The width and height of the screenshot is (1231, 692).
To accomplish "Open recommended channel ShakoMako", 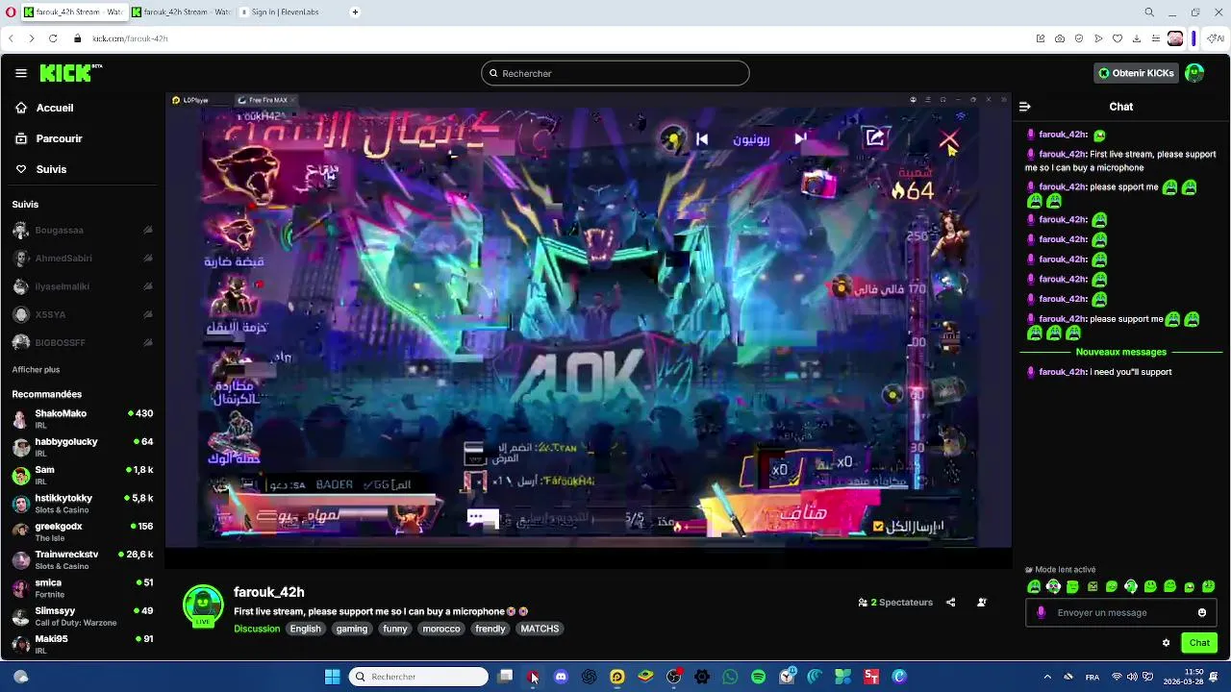I will point(83,418).
